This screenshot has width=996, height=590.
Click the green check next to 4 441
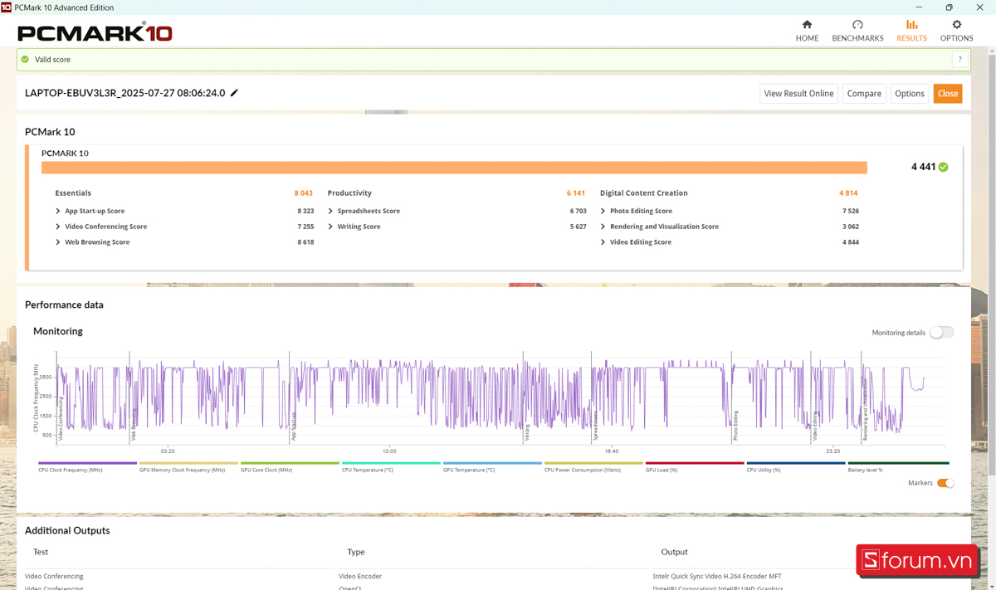pos(943,167)
